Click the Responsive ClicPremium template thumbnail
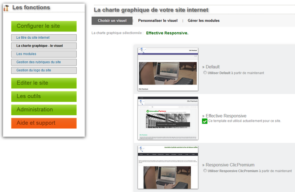 coord(168,167)
